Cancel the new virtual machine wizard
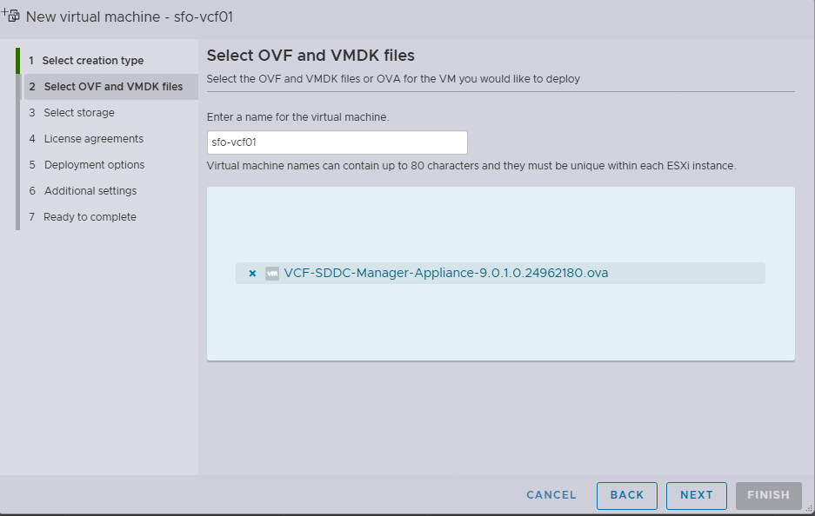This screenshot has width=815, height=516. (551, 495)
